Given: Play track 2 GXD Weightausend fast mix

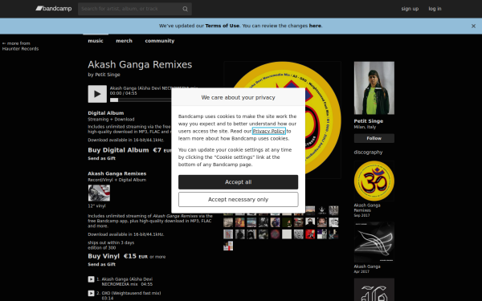Looking at the screenshot, I should 91,293.
